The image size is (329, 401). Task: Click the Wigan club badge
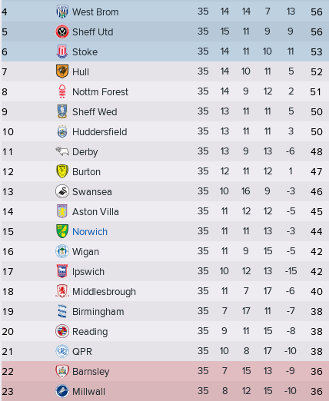tap(62, 251)
